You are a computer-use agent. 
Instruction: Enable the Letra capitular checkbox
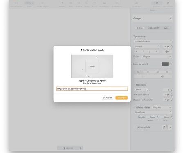click(x=135, y=127)
